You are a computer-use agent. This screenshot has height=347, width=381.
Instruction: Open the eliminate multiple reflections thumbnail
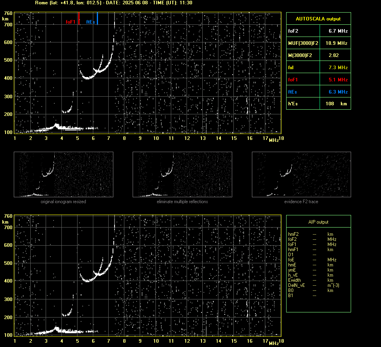[182, 174]
